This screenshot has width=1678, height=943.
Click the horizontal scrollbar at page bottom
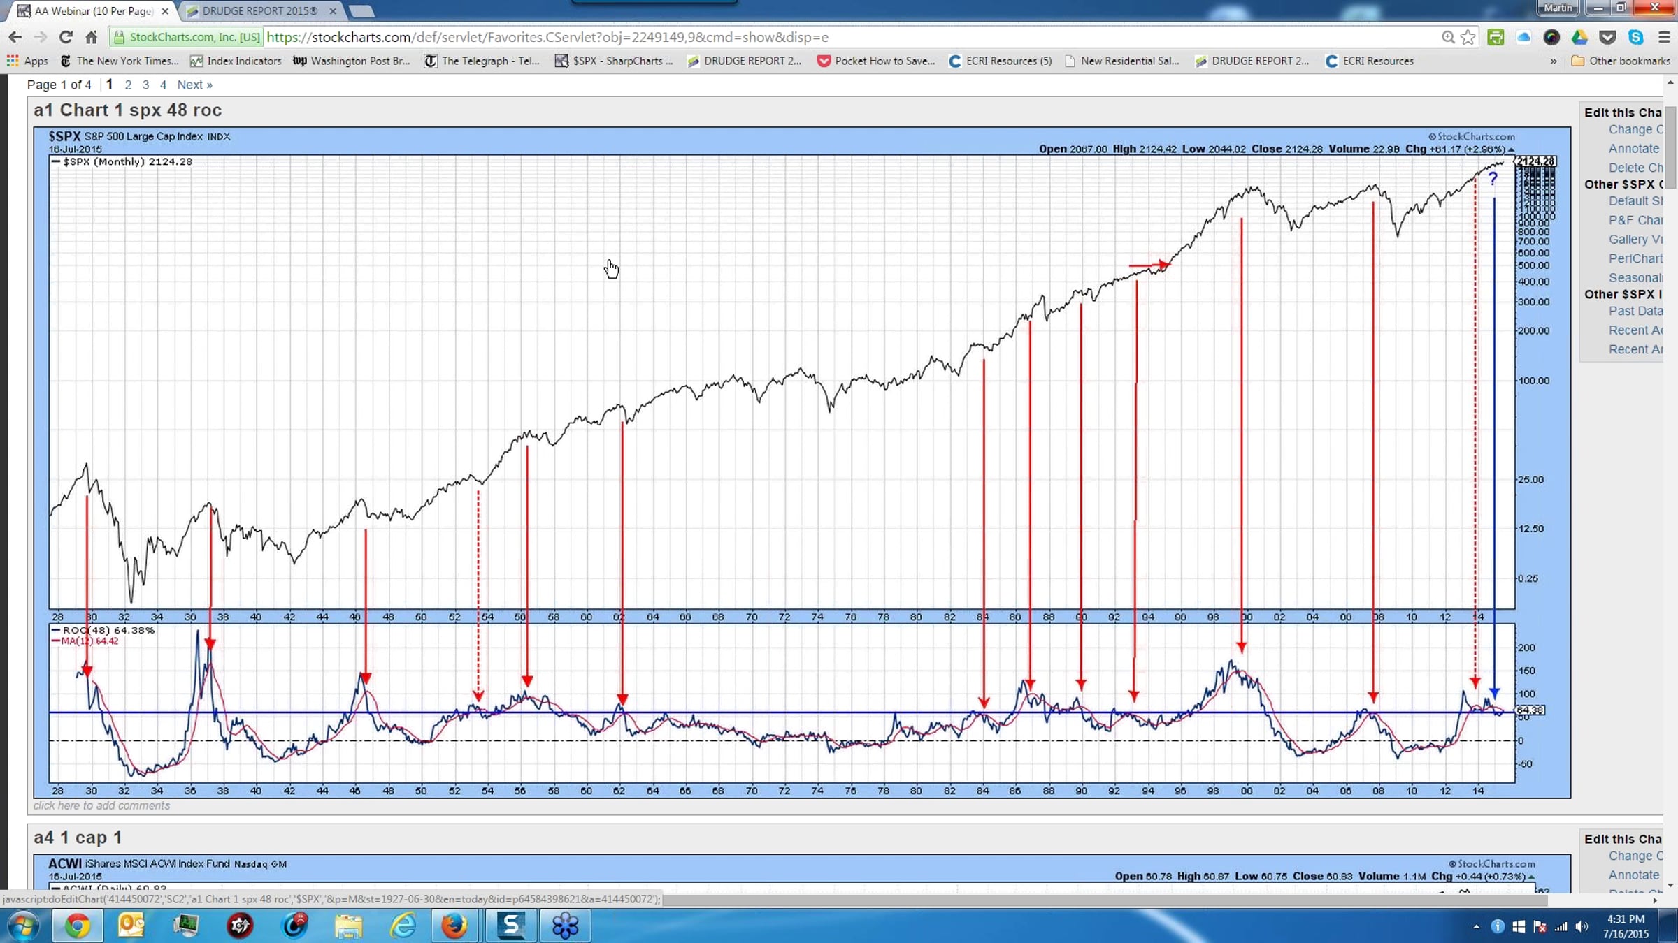click(1105, 900)
